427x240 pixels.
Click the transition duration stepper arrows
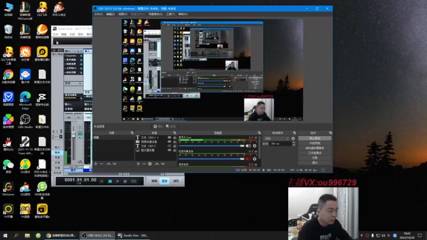pyautogui.click(x=294, y=143)
